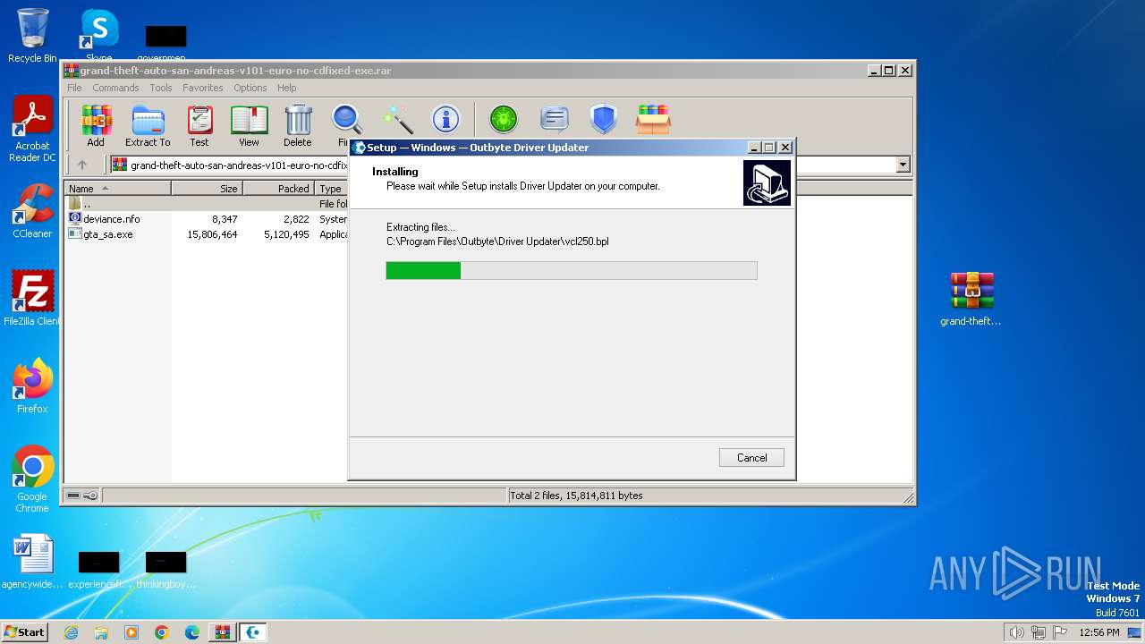Image resolution: width=1145 pixels, height=644 pixels.
Task: Click the installation progress bar
Action: pyautogui.click(x=572, y=270)
